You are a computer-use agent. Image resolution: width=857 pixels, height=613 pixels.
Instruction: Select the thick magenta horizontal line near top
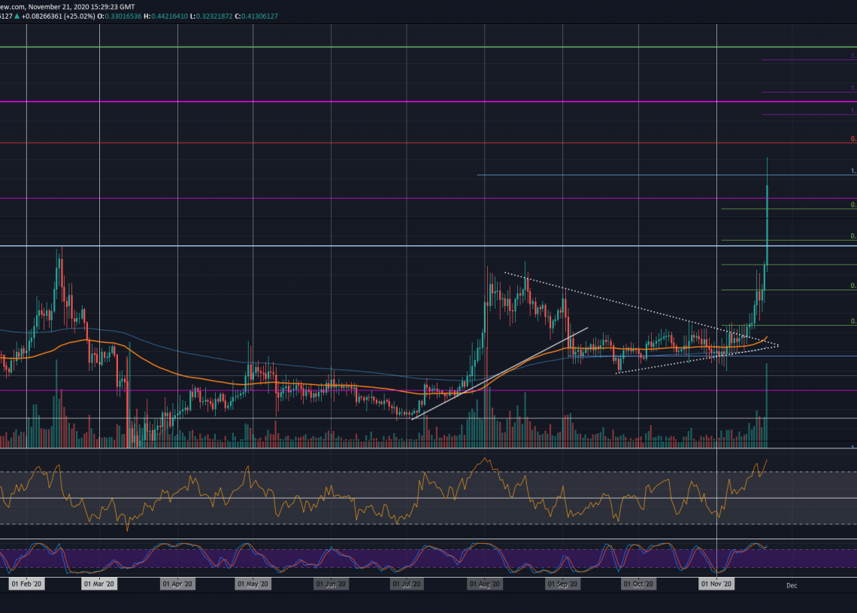pyautogui.click(x=376, y=101)
